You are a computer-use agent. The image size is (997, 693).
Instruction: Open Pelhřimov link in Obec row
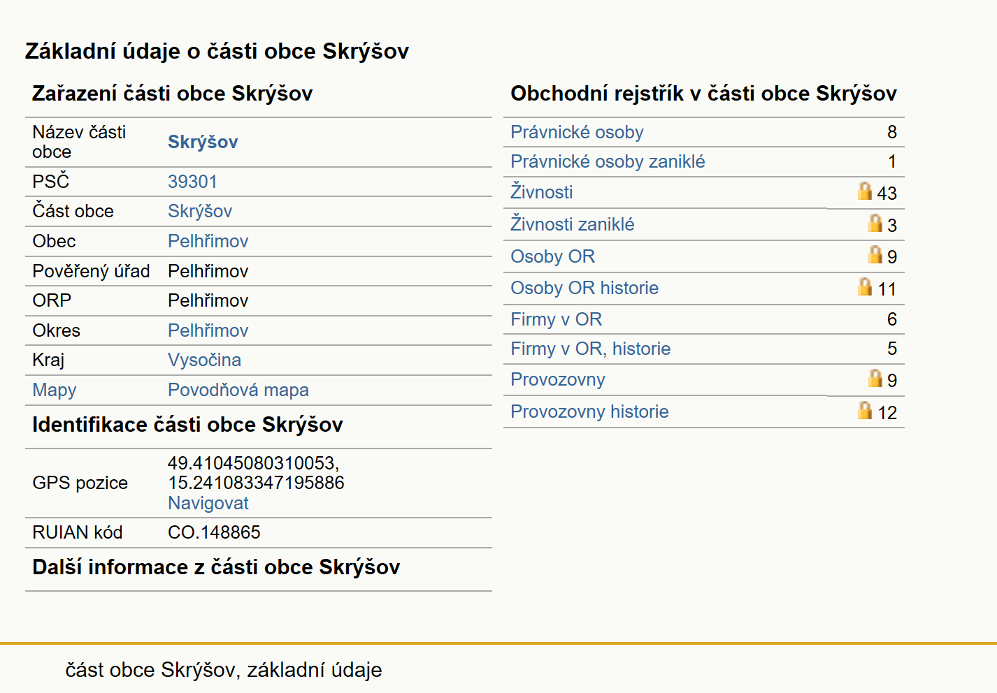tap(208, 241)
